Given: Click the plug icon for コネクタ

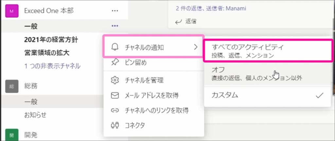Looking at the screenshot, I should coord(115,125).
